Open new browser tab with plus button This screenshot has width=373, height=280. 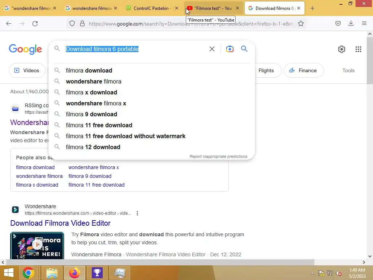click(x=312, y=8)
